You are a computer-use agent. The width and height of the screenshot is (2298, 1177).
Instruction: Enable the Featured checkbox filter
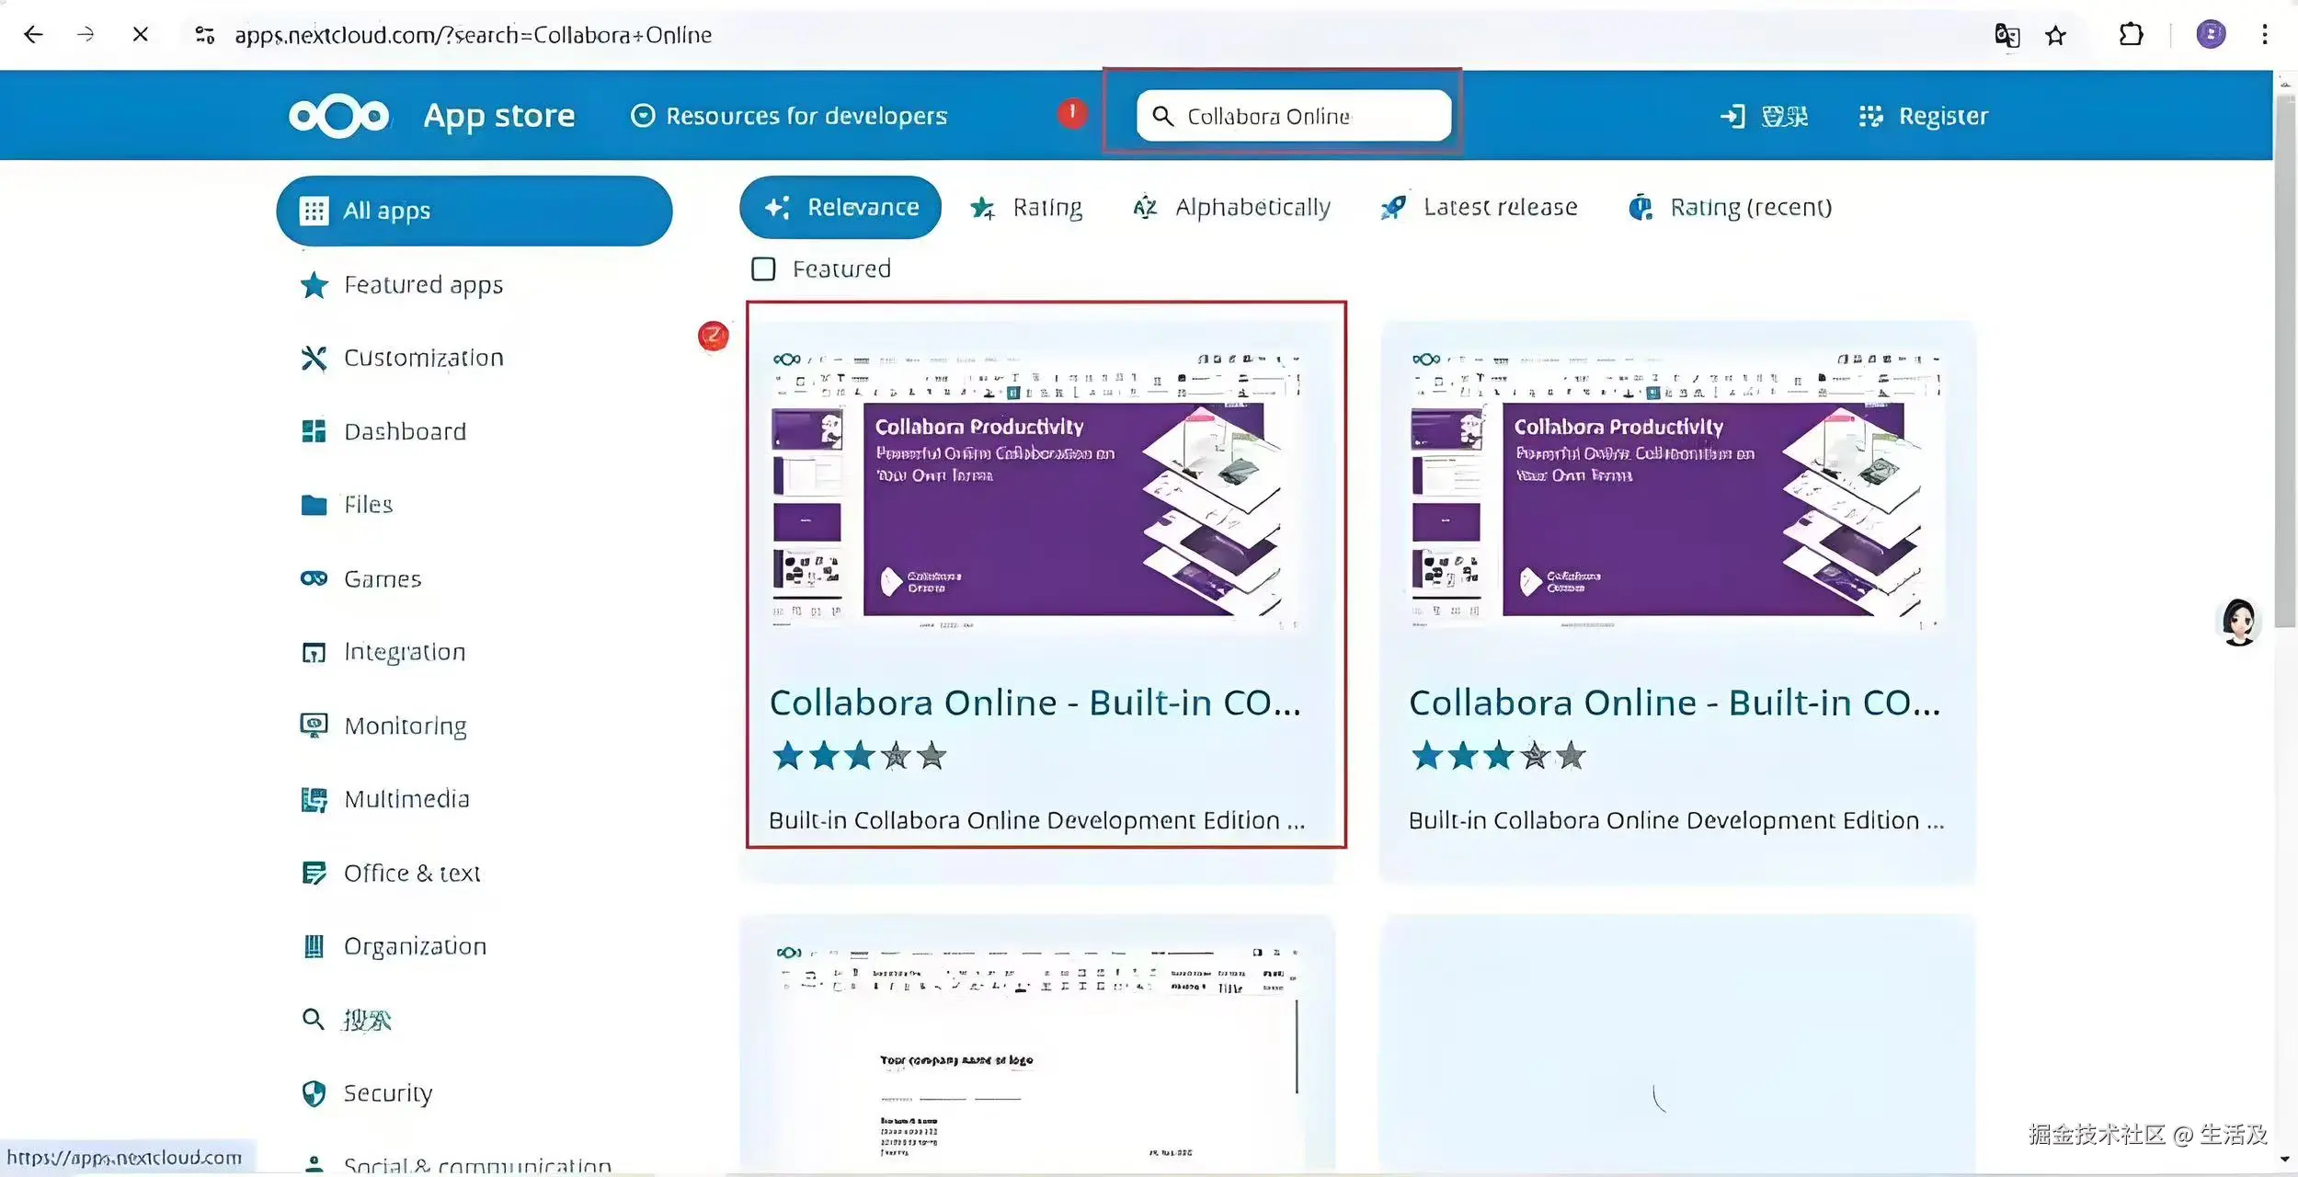click(763, 269)
